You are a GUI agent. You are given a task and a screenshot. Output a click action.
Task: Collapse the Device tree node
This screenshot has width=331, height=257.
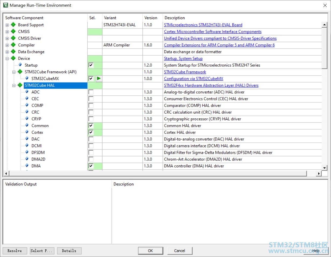point(7,59)
